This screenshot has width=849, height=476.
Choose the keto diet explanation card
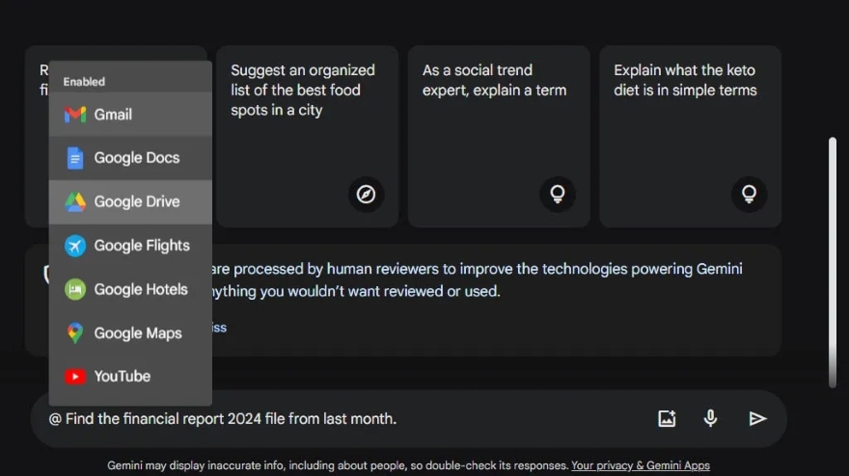click(690, 135)
